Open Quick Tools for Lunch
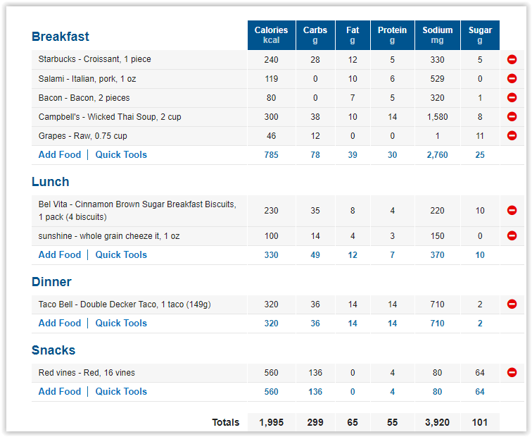The image size is (532, 437). pyautogui.click(x=121, y=255)
